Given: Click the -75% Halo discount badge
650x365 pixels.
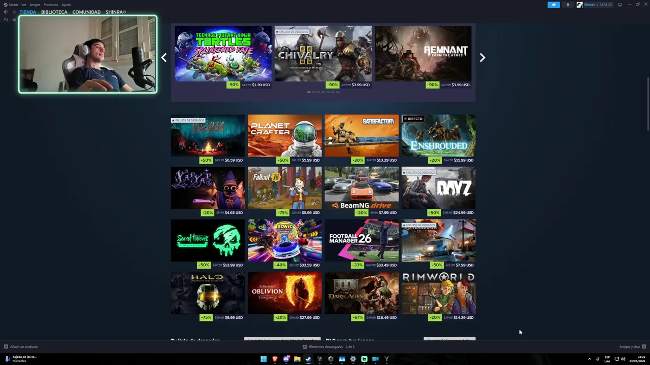Looking at the screenshot, I should (x=206, y=318).
